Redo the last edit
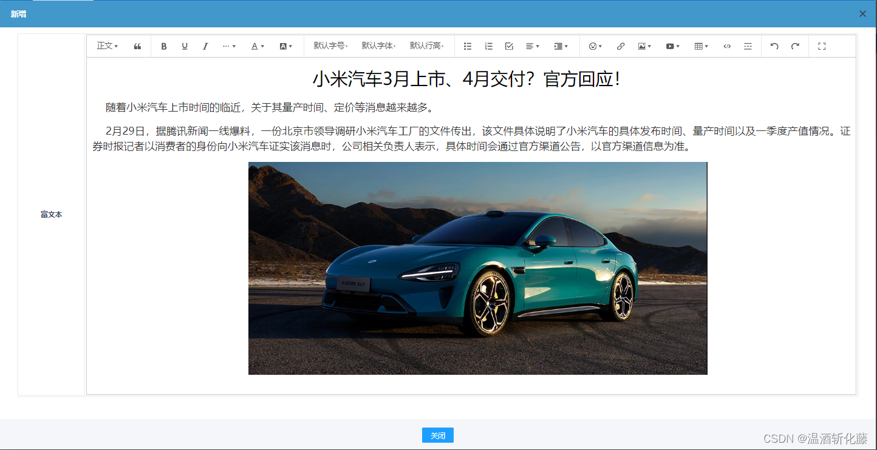Screen dimensions: 877x450 pyautogui.click(x=795, y=46)
